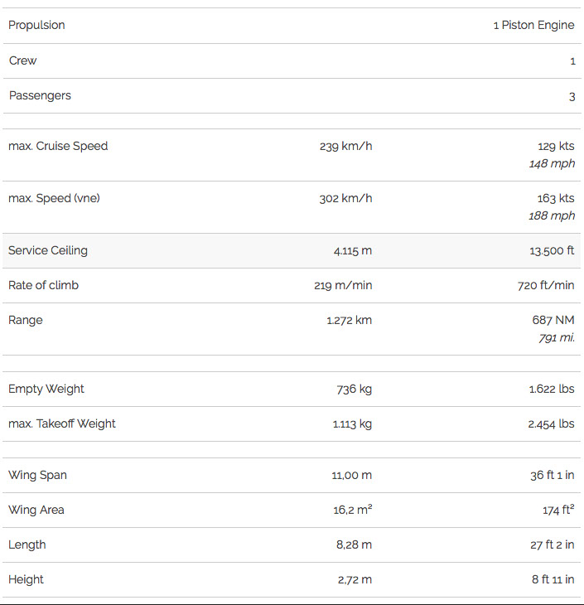The height and width of the screenshot is (605, 584).
Task: Select the "1 Piston Engine" value
Action: pyautogui.click(x=533, y=25)
